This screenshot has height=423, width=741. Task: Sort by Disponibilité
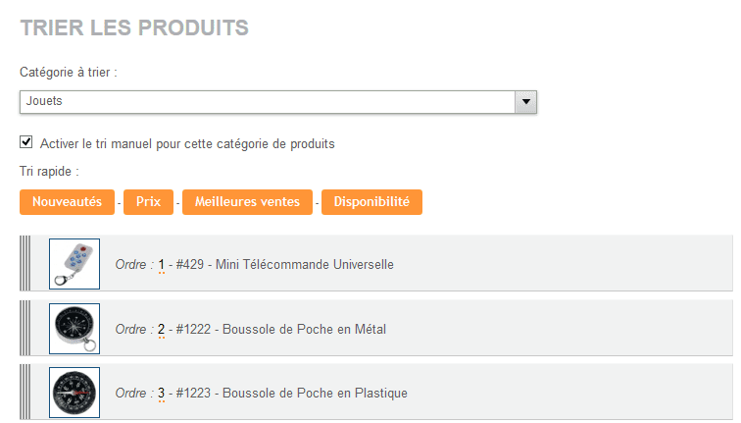[x=371, y=202]
